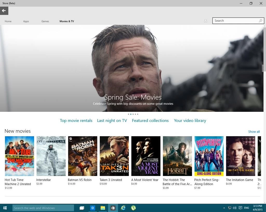Open the user account icon

point(205,21)
